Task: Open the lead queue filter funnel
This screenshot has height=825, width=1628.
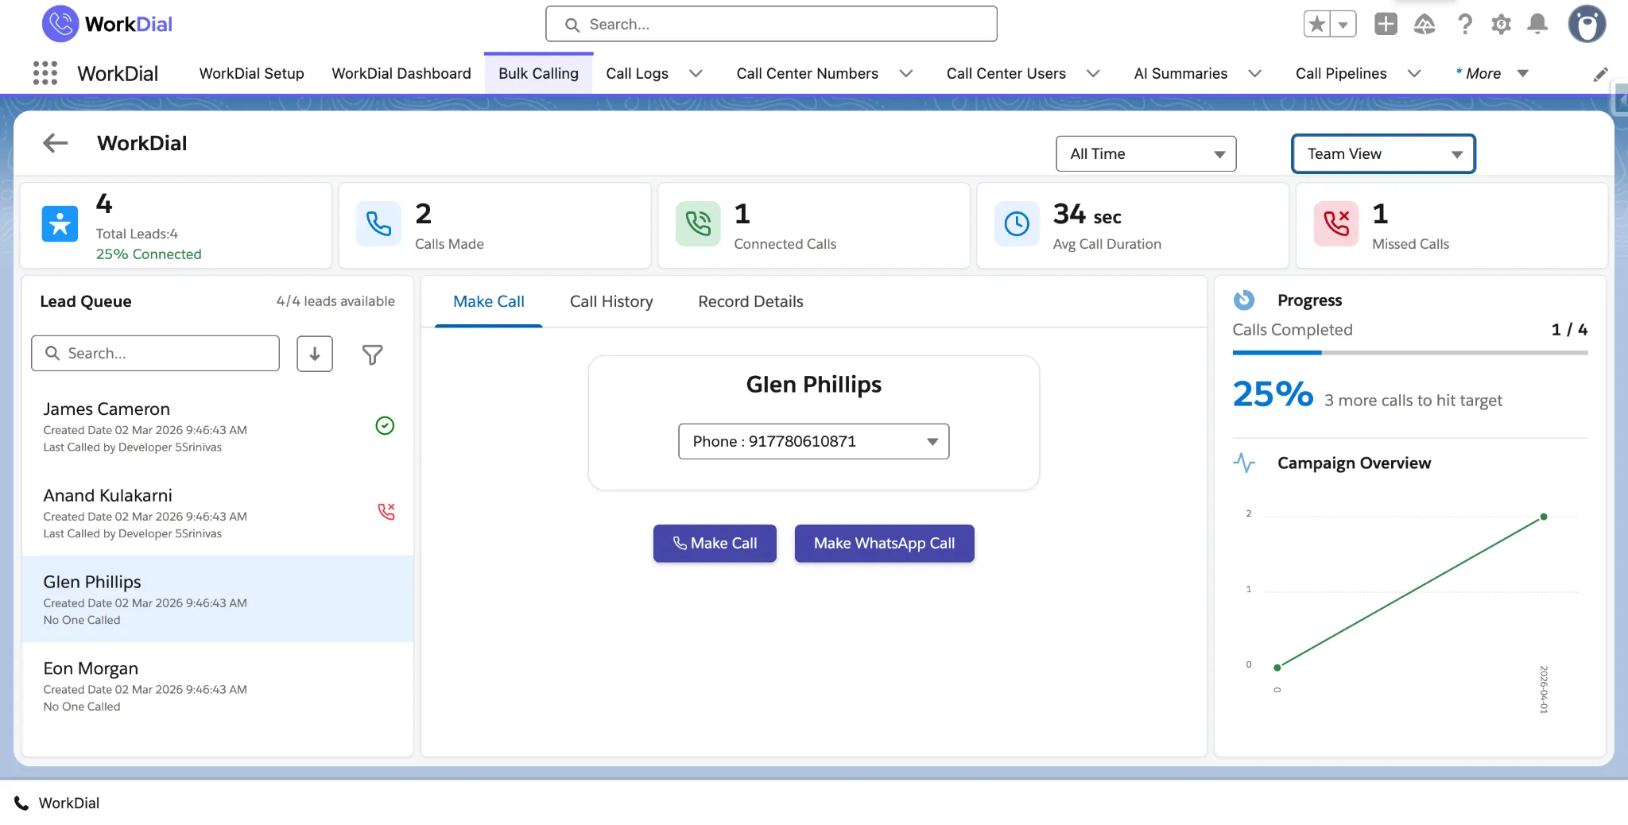Action: tap(372, 354)
